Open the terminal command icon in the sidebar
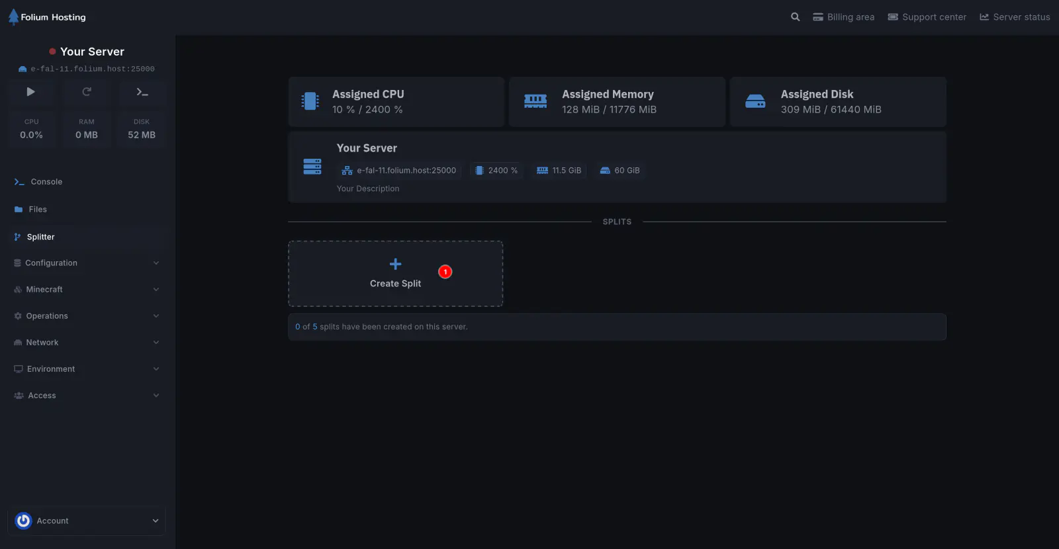This screenshot has width=1059, height=549. point(142,92)
